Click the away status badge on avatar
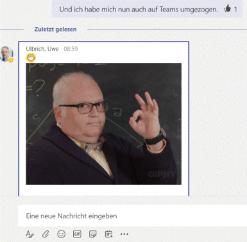Image resolution: width=247 pixels, height=242 pixels. point(11,60)
